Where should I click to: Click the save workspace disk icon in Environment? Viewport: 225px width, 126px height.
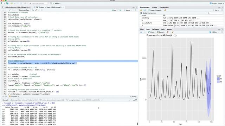pos(144,10)
